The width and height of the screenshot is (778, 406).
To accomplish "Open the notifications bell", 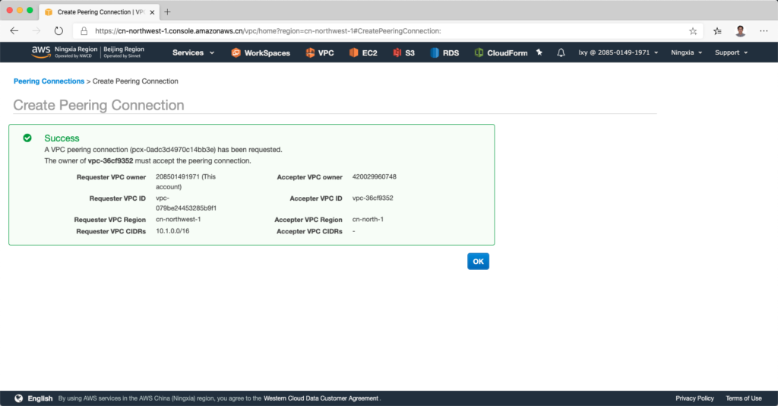I will tap(561, 52).
